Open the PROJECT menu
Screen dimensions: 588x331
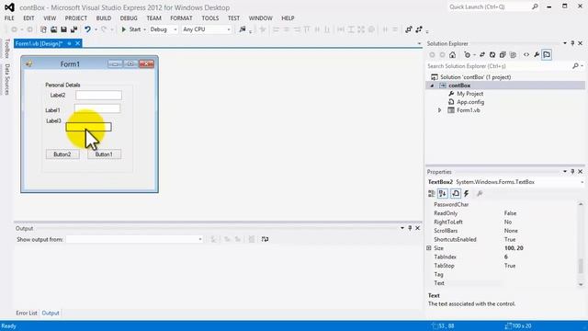[x=75, y=18]
